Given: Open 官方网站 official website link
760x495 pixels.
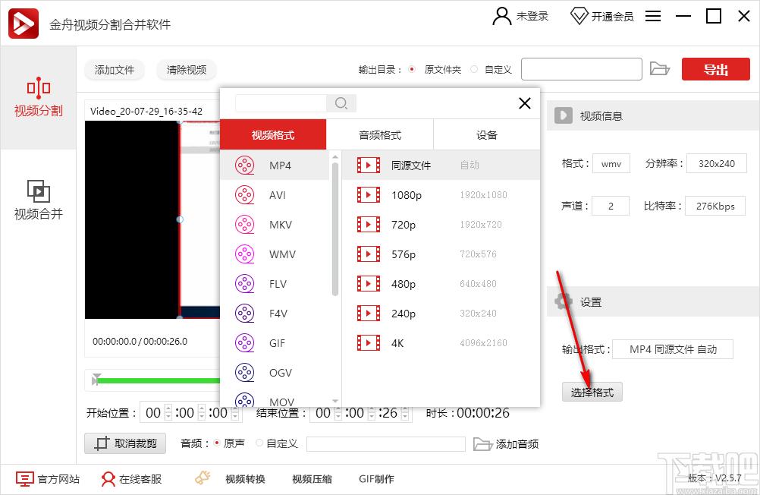Looking at the screenshot, I should coord(48,479).
